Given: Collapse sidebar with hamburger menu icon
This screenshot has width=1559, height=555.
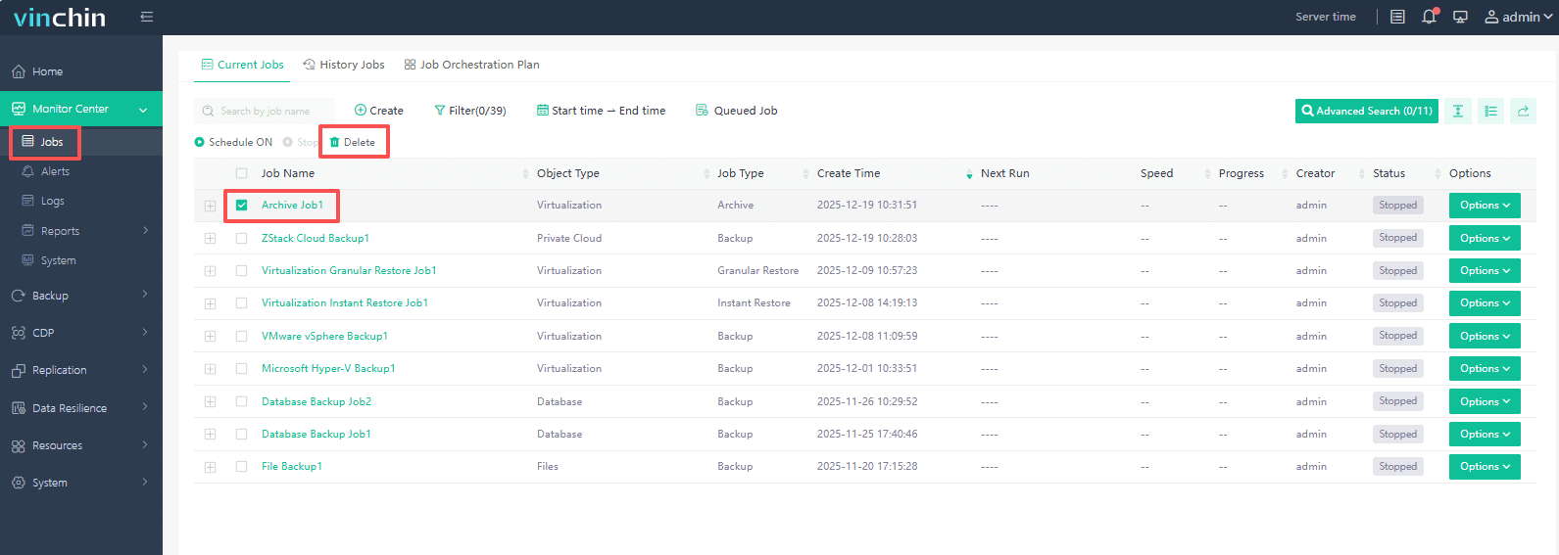Looking at the screenshot, I should point(146,17).
